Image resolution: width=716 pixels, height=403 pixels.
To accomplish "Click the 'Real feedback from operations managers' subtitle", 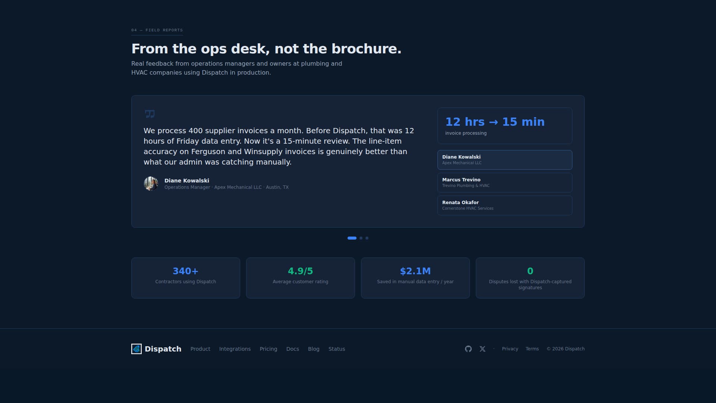I will click(236, 68).
